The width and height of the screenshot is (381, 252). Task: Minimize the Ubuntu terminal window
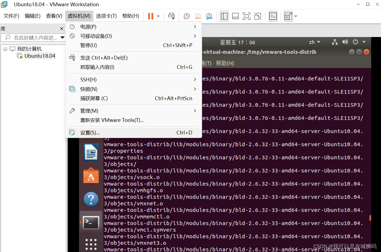click(x=352, y=52)
